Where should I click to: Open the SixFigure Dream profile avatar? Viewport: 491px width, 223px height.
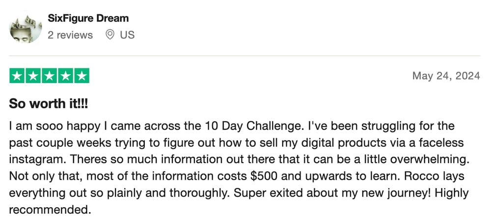(26, 27)
